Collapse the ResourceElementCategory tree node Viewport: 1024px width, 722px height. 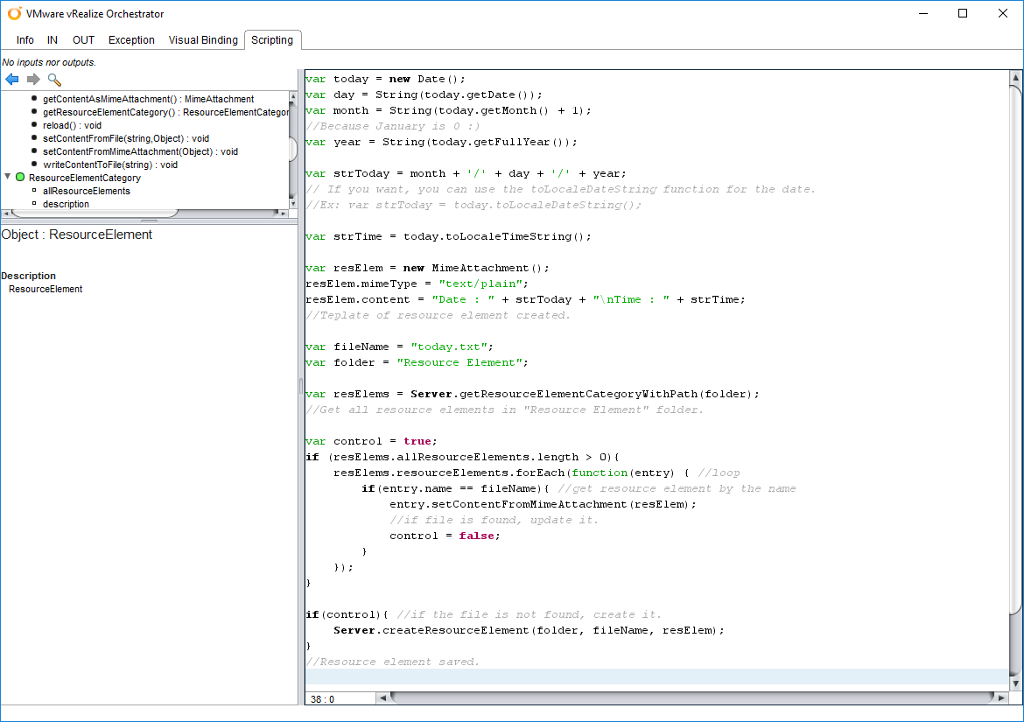(8, 178)
